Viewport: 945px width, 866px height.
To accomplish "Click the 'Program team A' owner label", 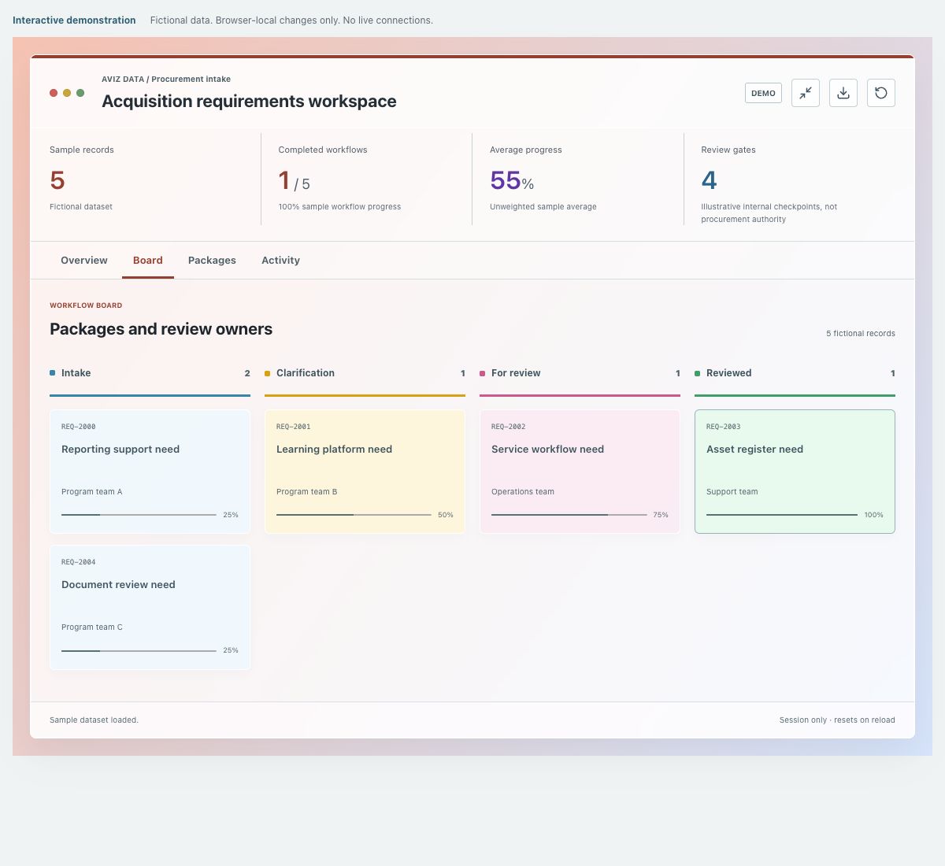I will (92, 492).
